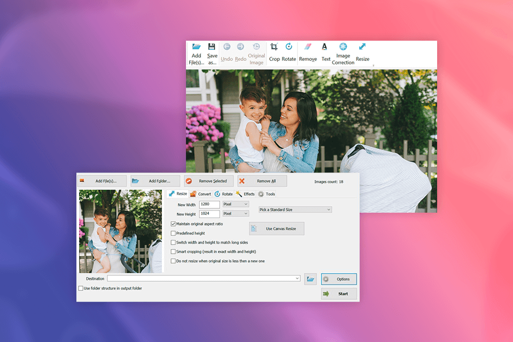
Task: Click the Redo arrow icon
Action: pyautogui.click(x=240, y=46)
